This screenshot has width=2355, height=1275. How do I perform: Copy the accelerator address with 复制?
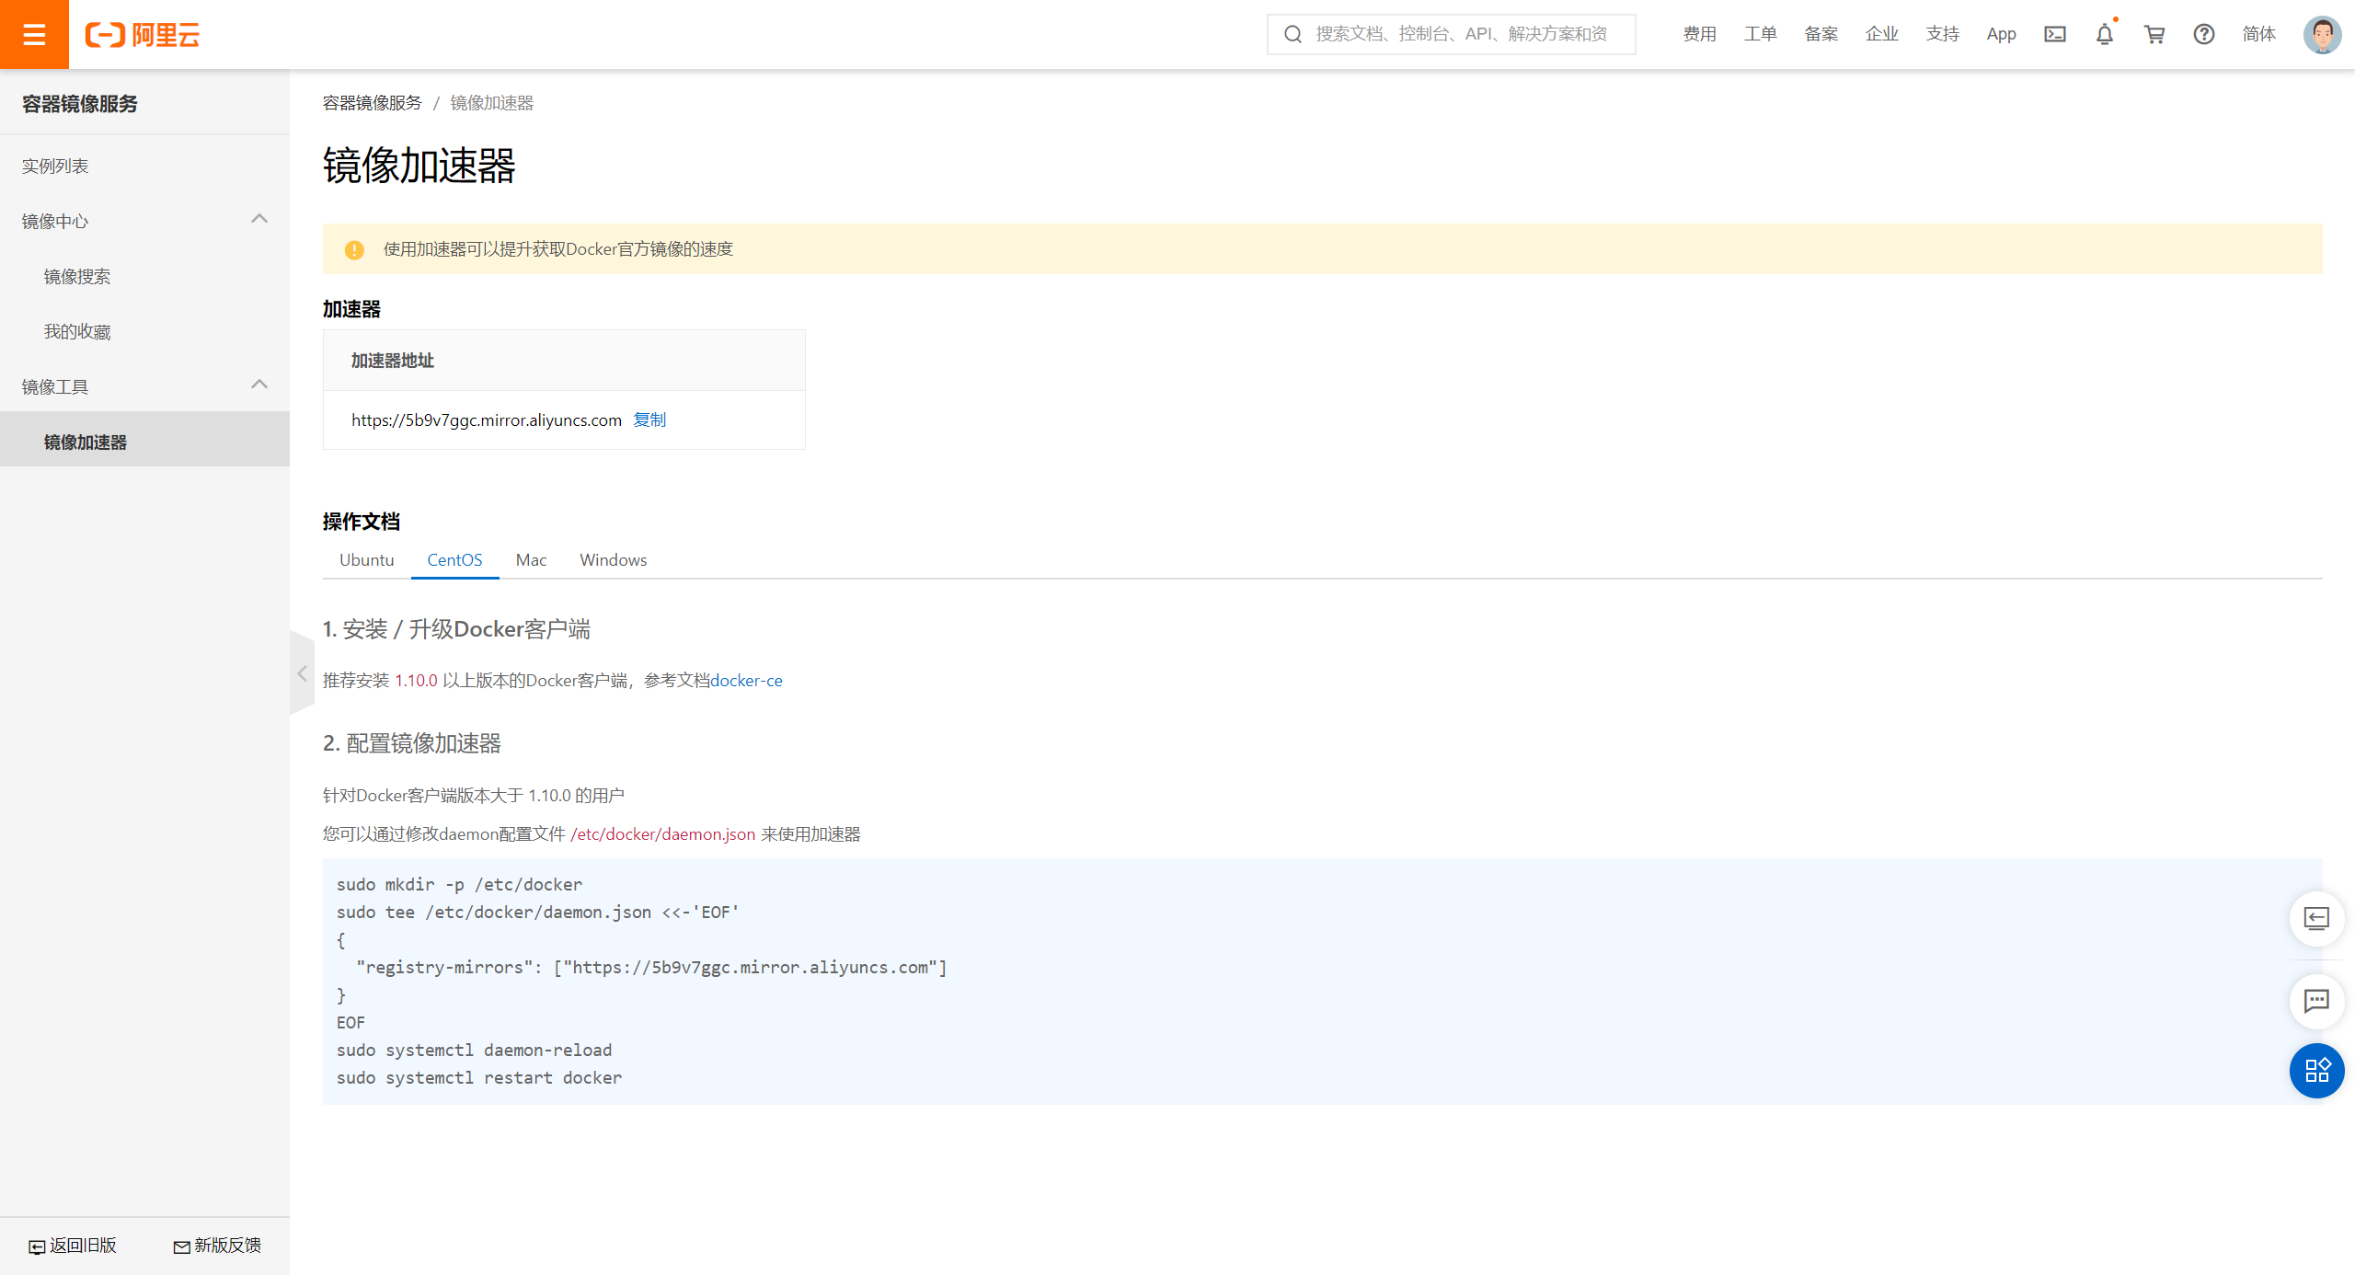(649, 419)
